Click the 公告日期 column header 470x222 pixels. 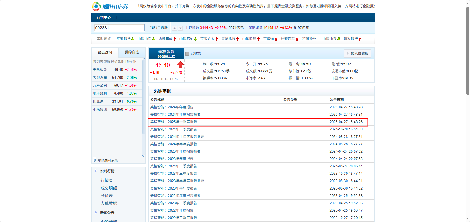click(x=337, y=100)
